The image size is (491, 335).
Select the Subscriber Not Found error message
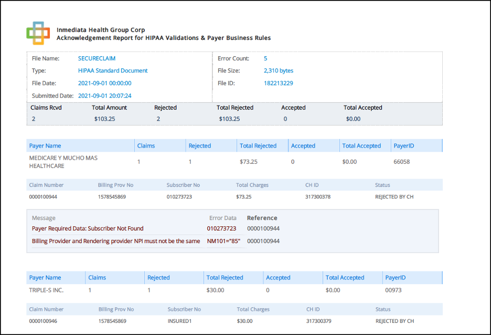(88, 228)
